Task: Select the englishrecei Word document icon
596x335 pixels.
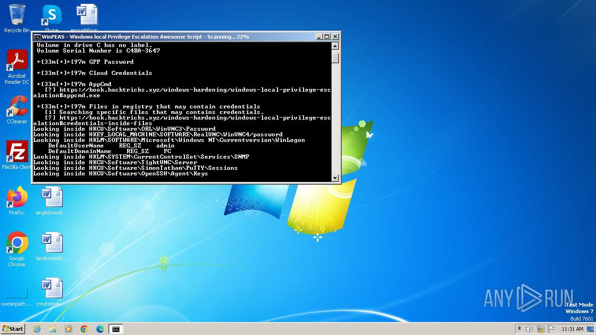Action: click(x=52, y=201)
